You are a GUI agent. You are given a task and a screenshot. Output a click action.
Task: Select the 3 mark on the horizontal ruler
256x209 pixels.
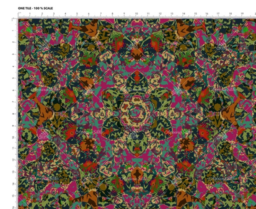click(x=54, y=13)
